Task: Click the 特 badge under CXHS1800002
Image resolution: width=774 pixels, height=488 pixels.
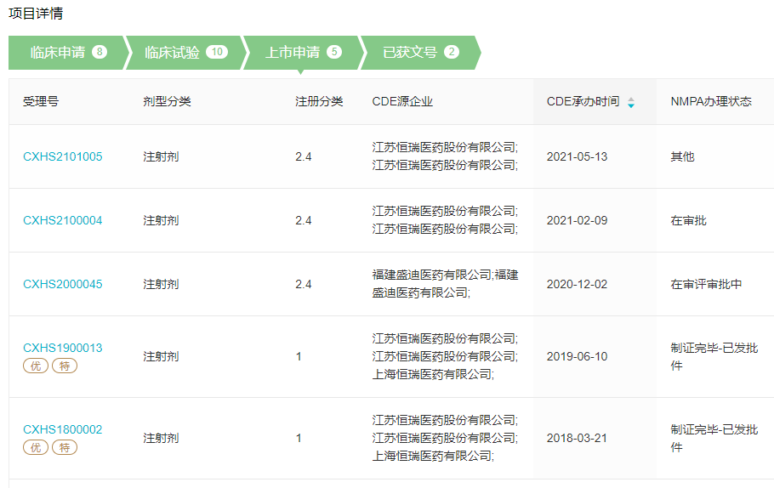Action: (65, 447)
